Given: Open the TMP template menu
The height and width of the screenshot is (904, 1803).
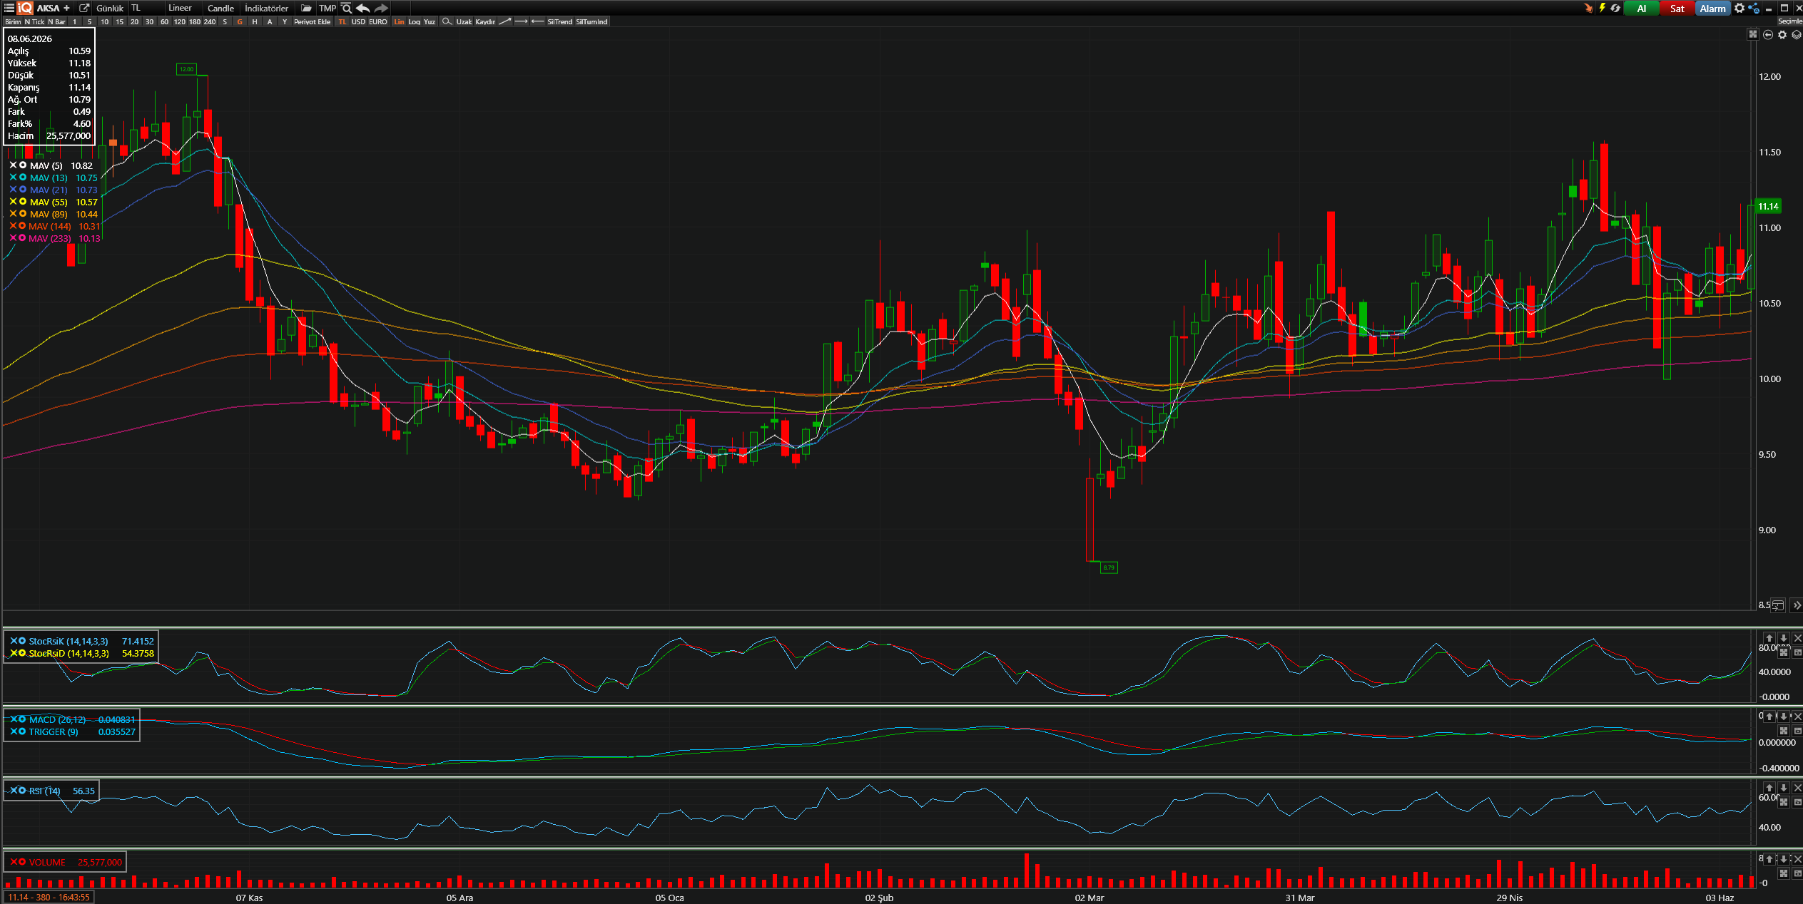Looking at the screenshot, I should pos(327,8).
